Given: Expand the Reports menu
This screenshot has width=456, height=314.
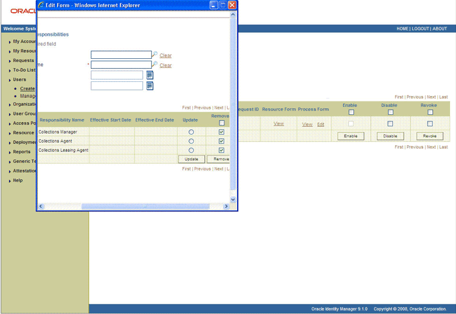Looking at the screenshot, I should coord(21,152).
